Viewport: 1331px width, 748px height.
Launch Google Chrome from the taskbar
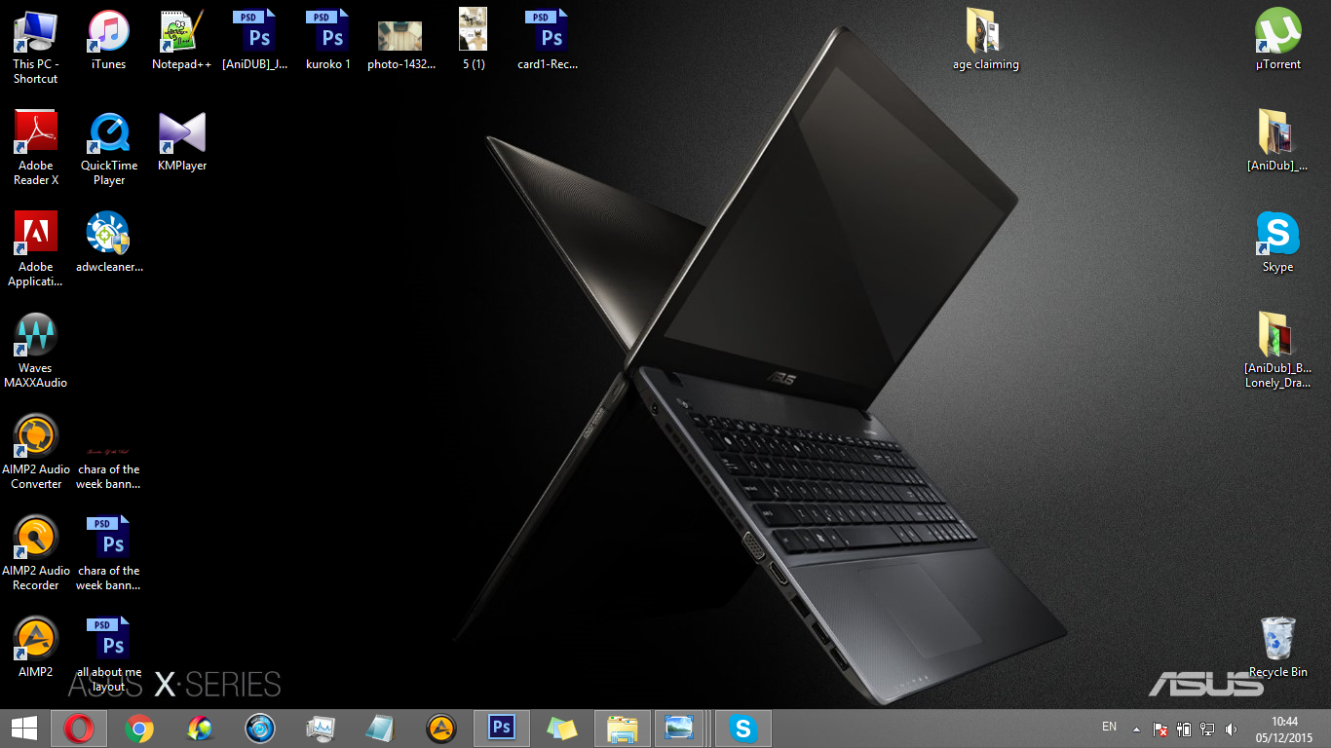pos(139,729)
